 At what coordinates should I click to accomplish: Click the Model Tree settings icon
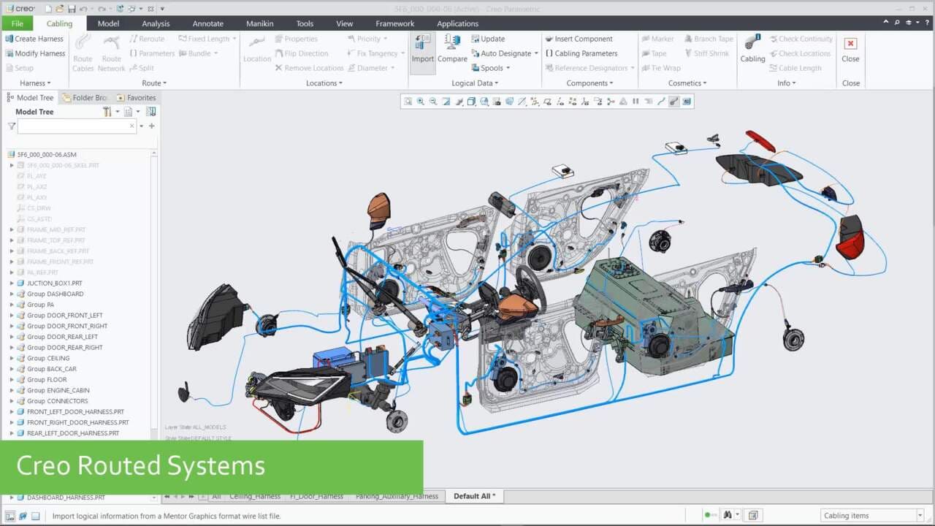(107, 112)
